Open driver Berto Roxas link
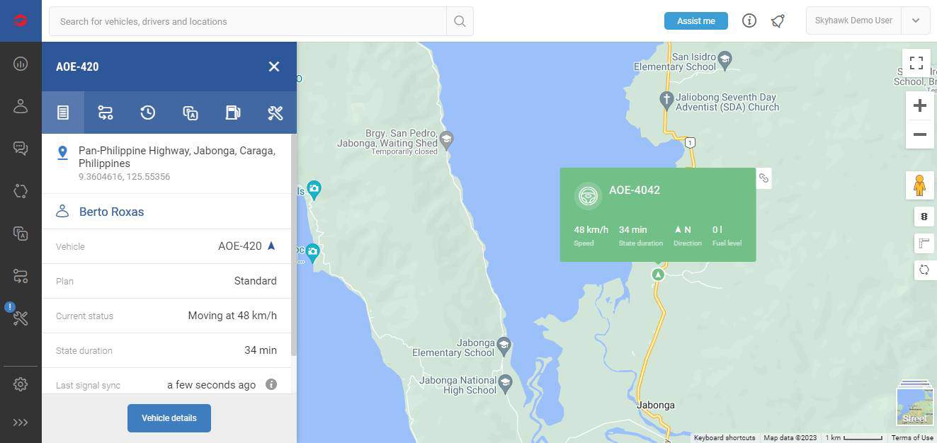Viewport: 937px width, 443px height. pos(111,212)
